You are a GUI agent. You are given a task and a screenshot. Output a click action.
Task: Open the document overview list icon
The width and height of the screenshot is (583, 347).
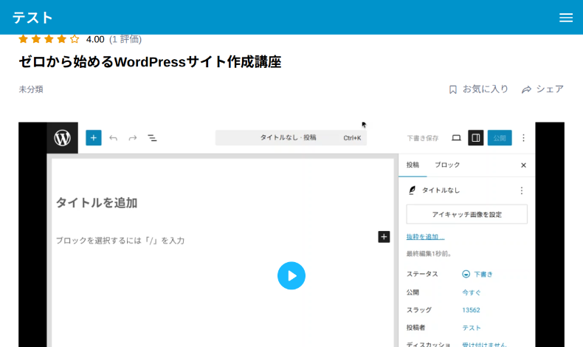point(152,138)
